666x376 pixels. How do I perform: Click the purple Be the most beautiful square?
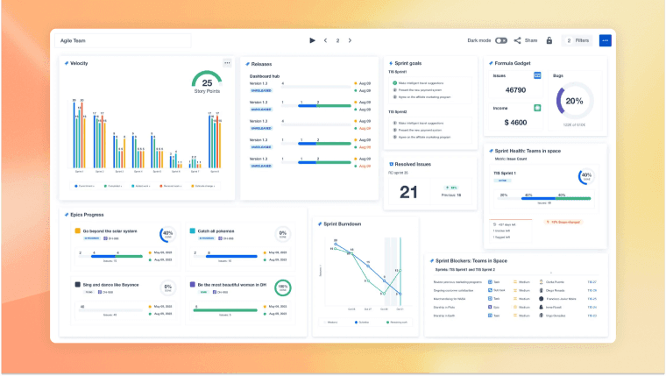tap(193, 285)
